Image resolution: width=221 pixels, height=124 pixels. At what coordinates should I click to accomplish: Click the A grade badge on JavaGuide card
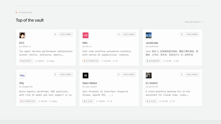(182, 34)
